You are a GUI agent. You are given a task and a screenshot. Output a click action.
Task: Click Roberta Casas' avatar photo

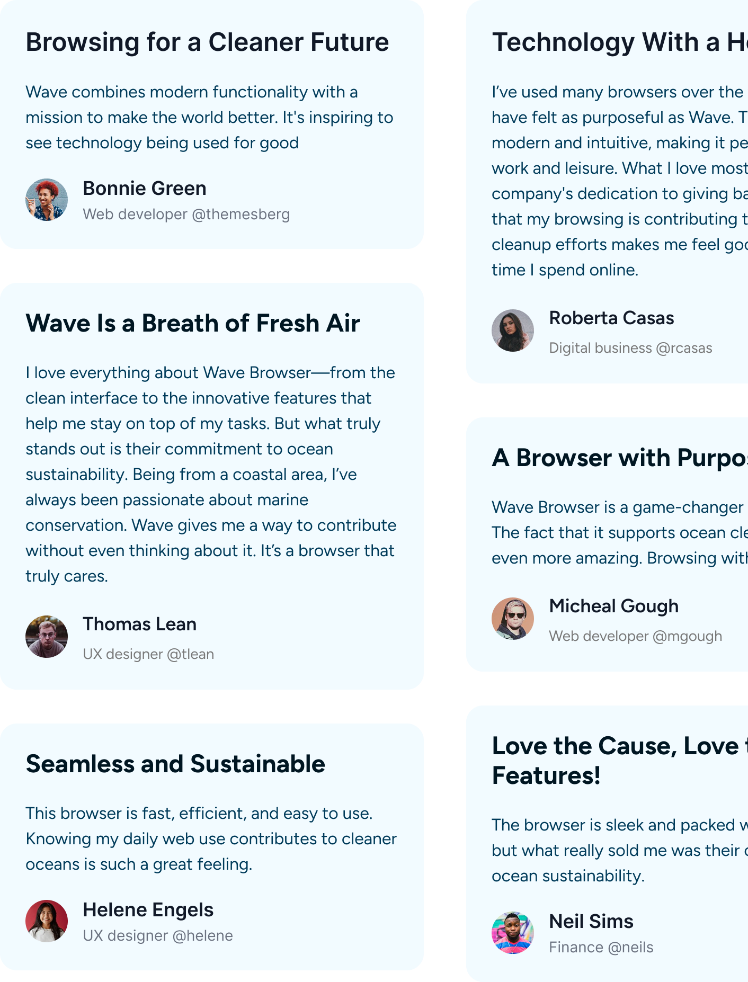(513, 331)
